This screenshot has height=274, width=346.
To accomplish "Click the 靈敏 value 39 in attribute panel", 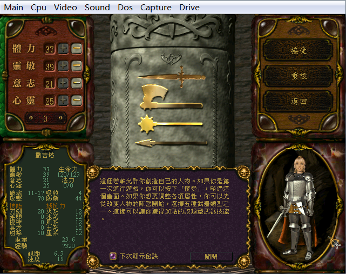I will 50,66.
